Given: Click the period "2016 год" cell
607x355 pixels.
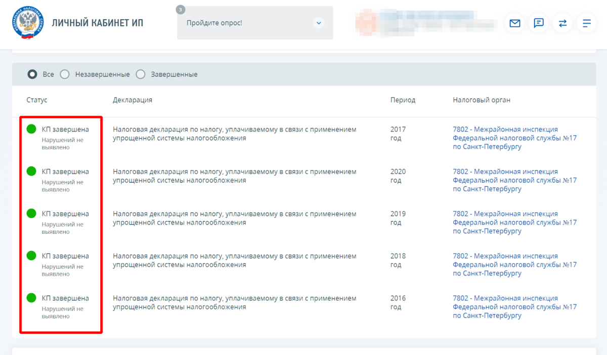Looking at the screenshot, I should click(x=398, y=302).
